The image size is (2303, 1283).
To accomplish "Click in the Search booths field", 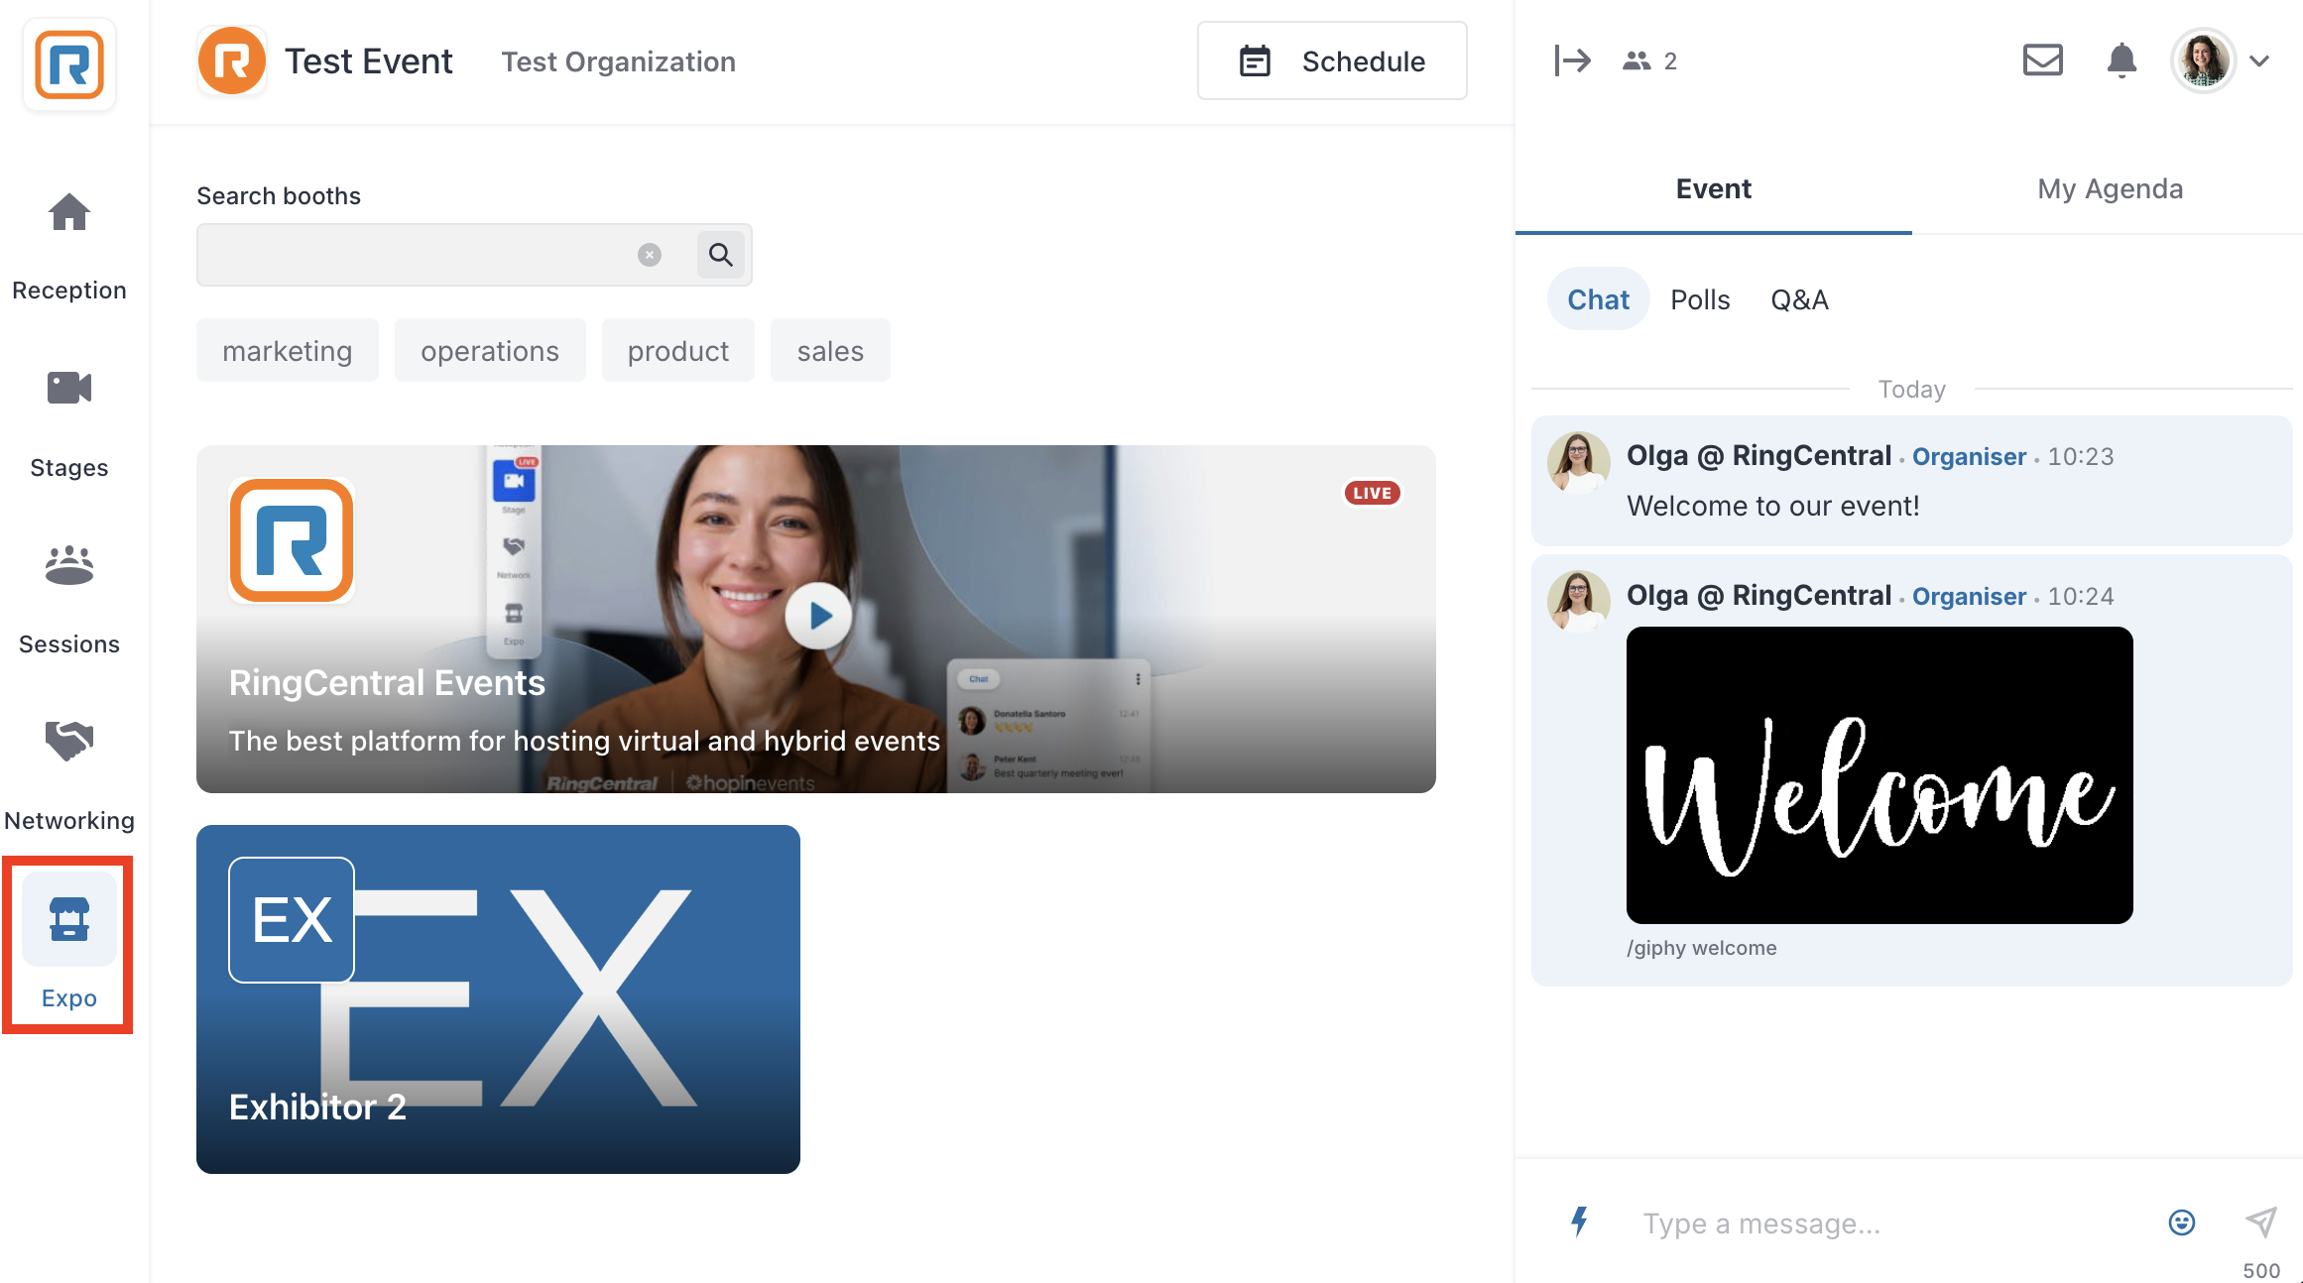I will 474,255.
